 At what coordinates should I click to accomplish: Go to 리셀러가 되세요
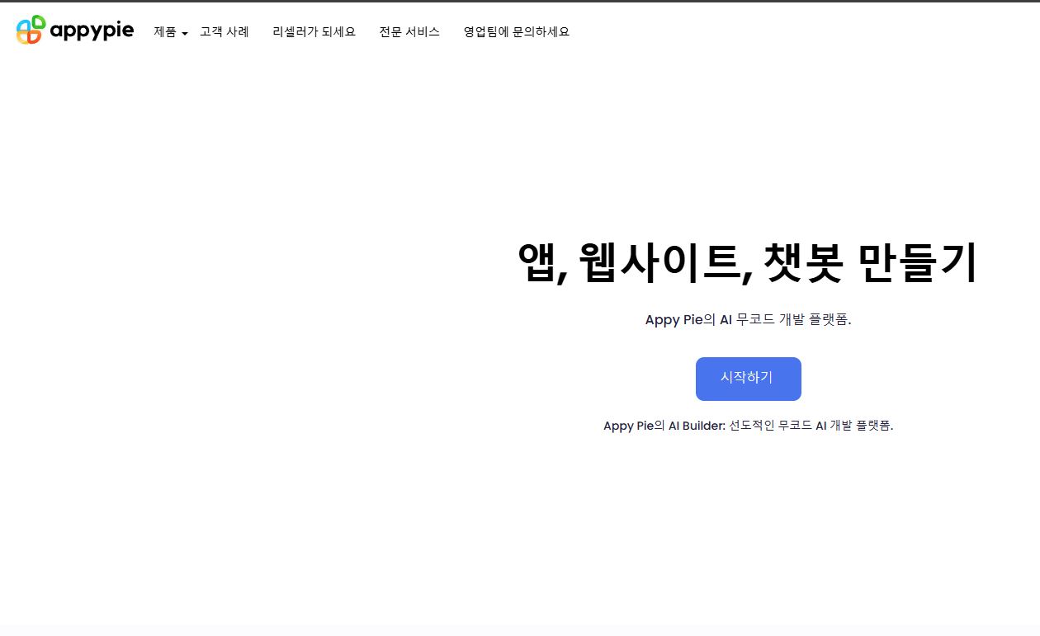[314, 32]
